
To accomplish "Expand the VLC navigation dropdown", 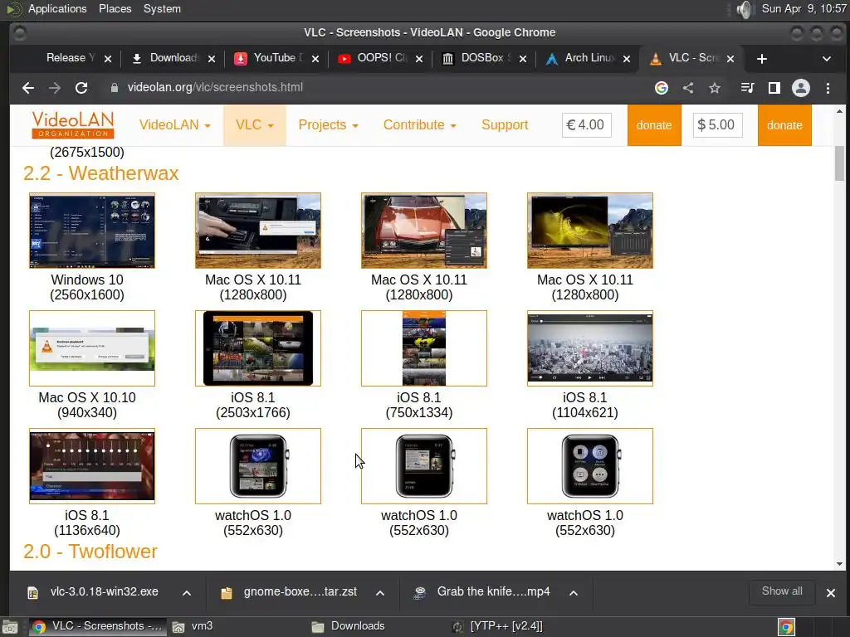I will point(254,125).
